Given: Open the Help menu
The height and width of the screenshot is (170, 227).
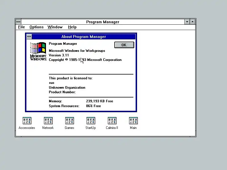Looking at the screenshot, I should click(x=72, y=27).
